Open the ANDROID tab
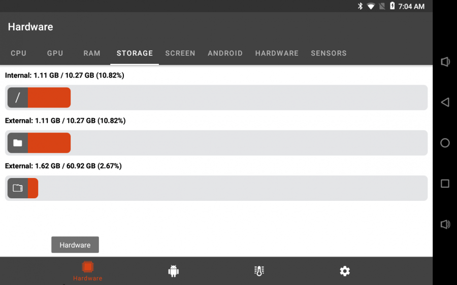This screenshot has height=285, width=457. tap(225, 53)
